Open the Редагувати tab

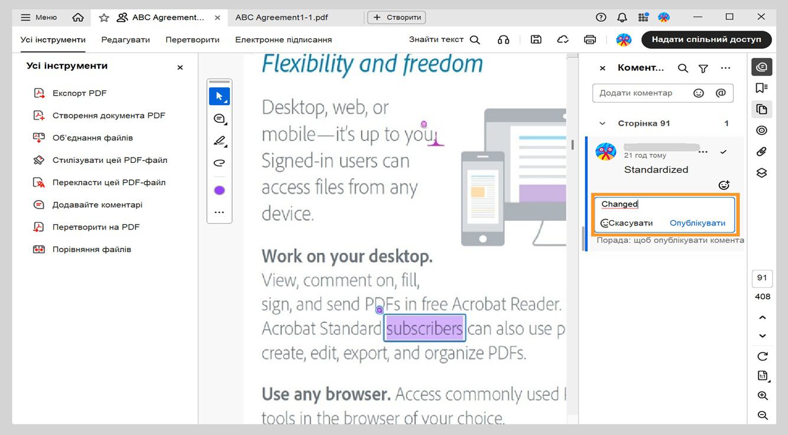(x=125, y=40)
